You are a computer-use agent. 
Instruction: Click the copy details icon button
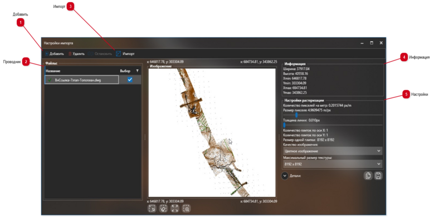click(368, 176)
